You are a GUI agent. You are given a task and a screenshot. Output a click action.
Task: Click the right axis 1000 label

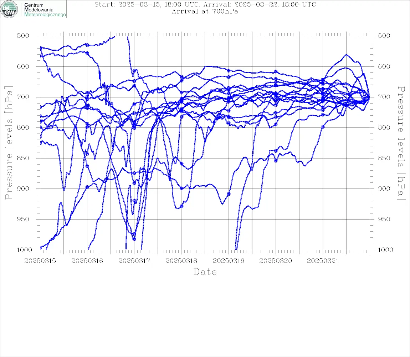[x=386, y=250]
